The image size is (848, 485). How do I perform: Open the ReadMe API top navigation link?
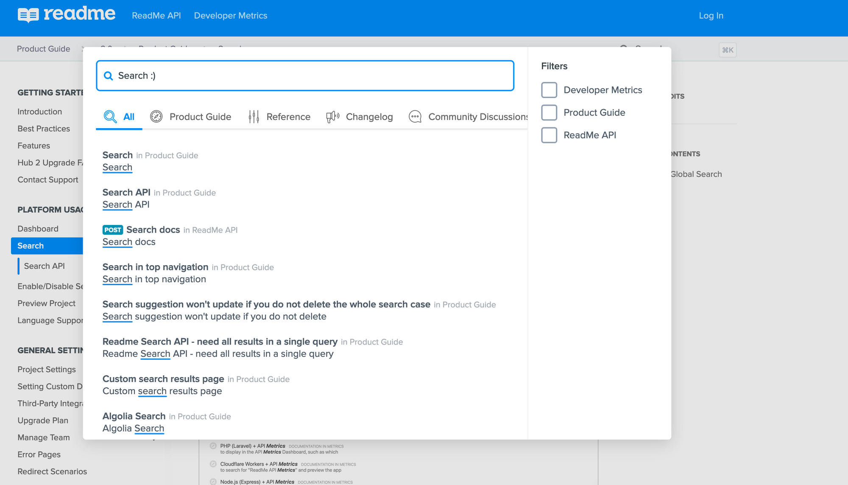(x=156, y=16)
